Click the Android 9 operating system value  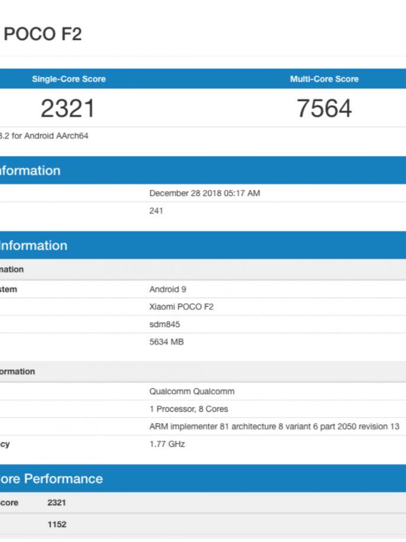[x=168, y=289]
